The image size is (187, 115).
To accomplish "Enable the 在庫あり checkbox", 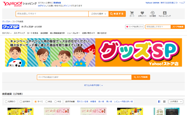I will (x=6, y=102).
